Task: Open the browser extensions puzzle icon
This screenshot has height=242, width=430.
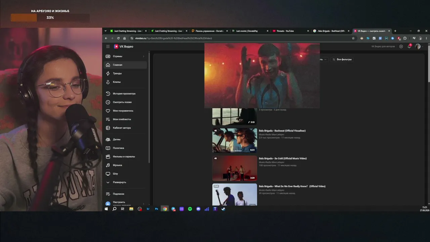Action: coord(405,38)
